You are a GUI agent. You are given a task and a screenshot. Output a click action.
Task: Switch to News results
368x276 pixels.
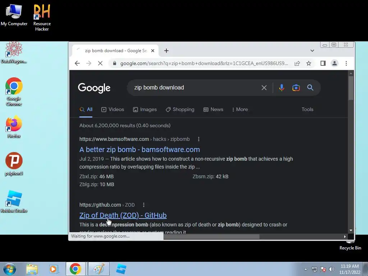[213, 110]
